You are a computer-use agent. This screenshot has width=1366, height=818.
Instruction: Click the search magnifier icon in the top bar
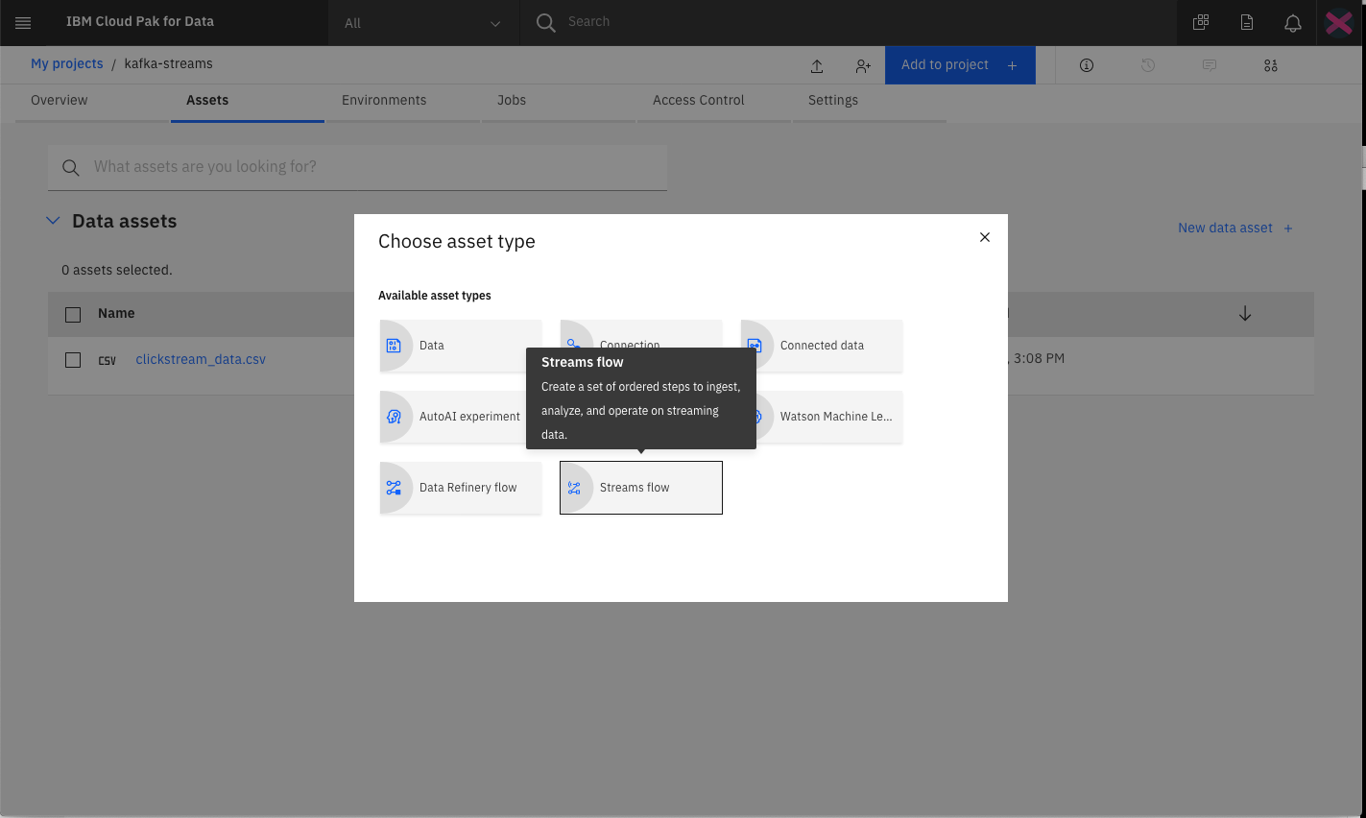(x=546, y=22)
